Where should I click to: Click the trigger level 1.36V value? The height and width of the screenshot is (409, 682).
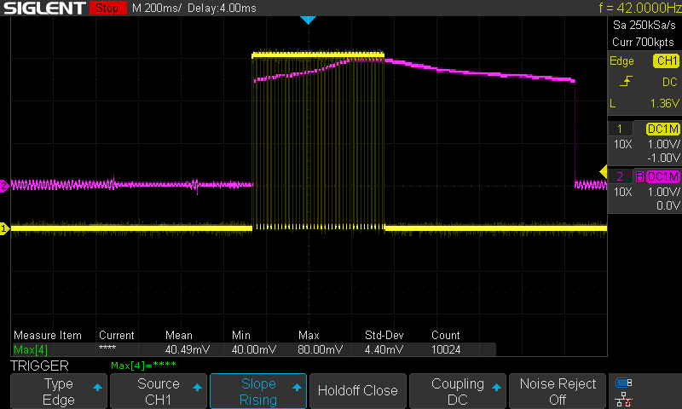pyautogui.click(x=664, y=103)
